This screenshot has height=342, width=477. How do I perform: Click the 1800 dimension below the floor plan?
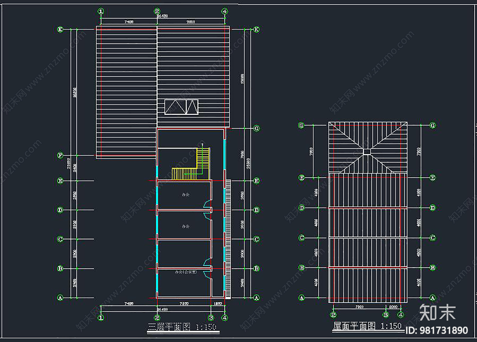click(x=218, y=304)
